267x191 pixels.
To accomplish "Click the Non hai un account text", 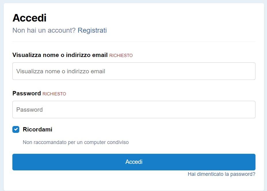I will (x=44, y=30).
